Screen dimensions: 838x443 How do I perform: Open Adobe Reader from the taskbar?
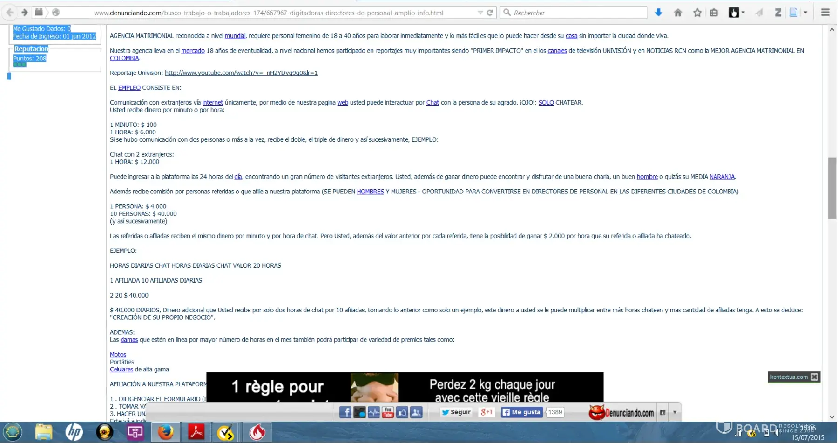(196, 432)
